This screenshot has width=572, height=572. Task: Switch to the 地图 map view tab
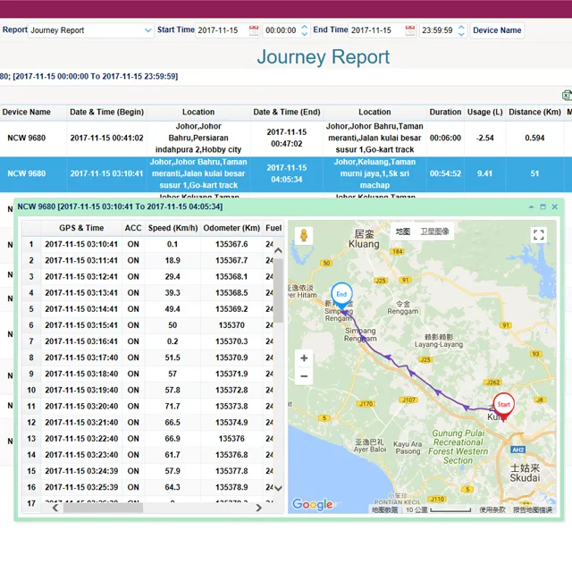pyautogui.click(x=403, y=231)
